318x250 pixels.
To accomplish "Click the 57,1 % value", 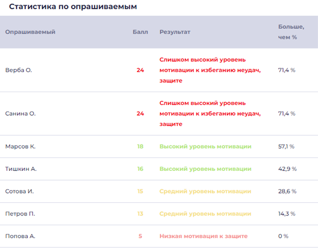I will point(286,147).
